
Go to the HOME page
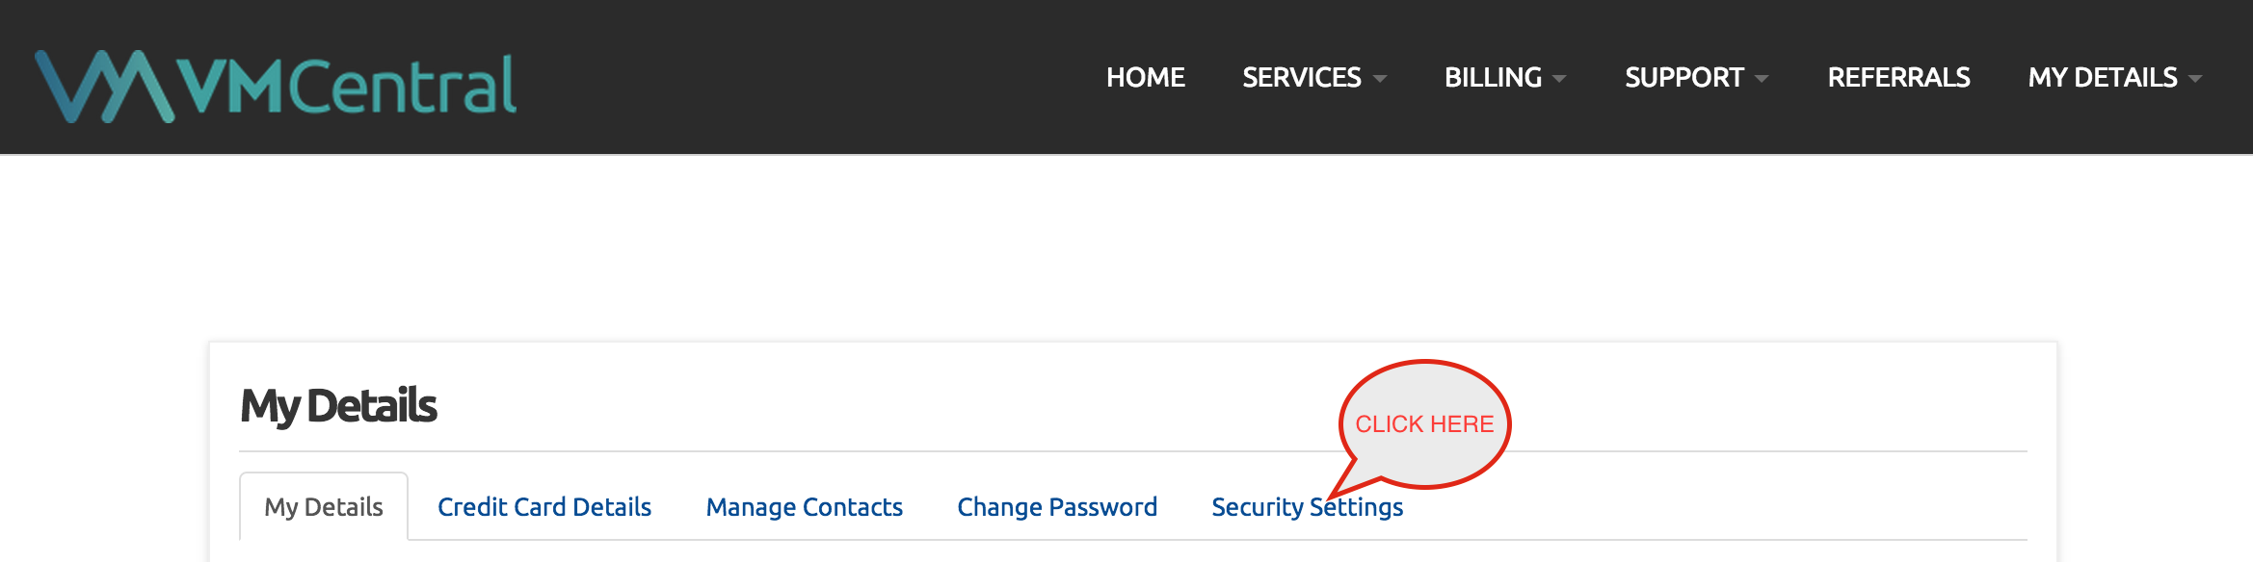pos(1145,77)
